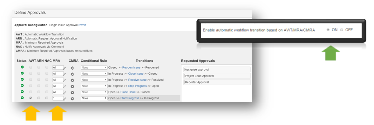Click CMRA gear icon for Stop Progress row
Image resolution: width=374 pixels, height=125 pixels.
tap(72, 86)
